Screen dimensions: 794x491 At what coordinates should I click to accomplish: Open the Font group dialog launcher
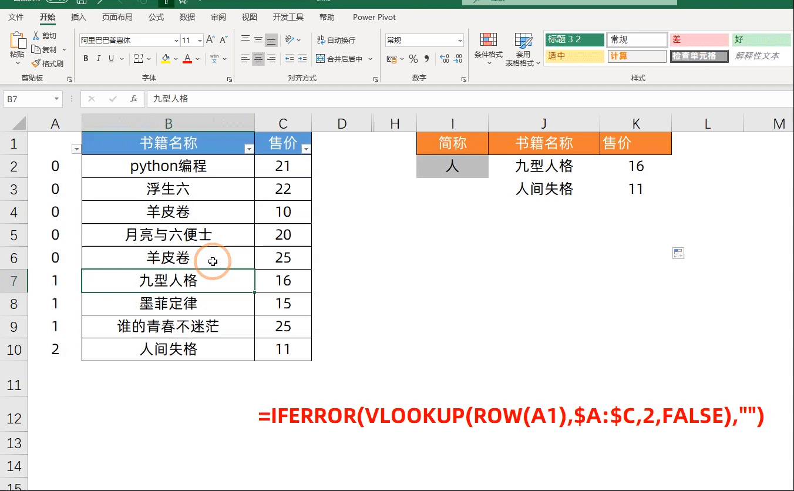coord(230,79)
